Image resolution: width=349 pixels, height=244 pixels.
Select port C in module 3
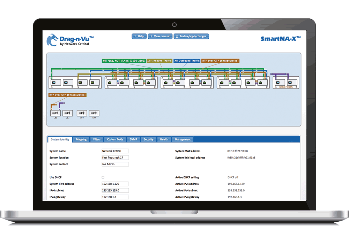tap(194, 83)
